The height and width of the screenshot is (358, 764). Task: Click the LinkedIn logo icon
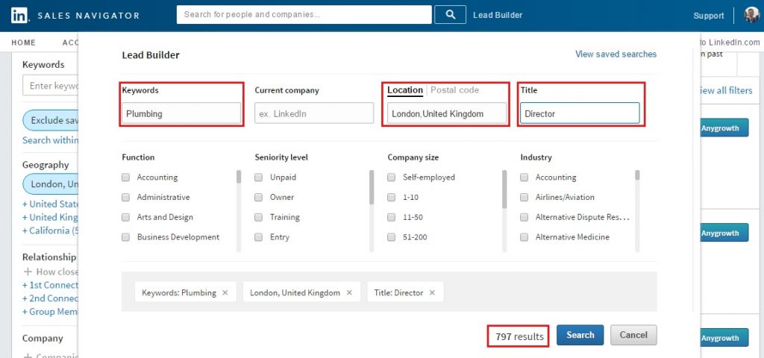tap(19, 15)
